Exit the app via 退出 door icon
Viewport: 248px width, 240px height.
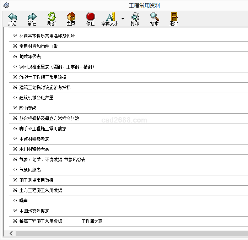click(174, 17)
